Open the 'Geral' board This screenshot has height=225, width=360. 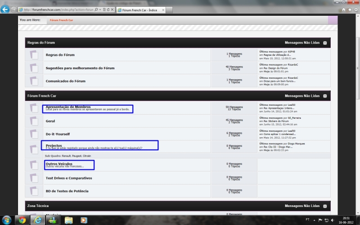click(50, 121)
